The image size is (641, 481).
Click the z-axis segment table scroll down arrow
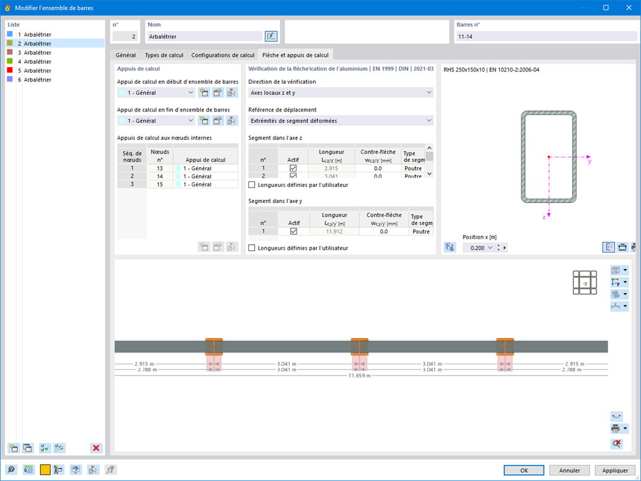429,174
